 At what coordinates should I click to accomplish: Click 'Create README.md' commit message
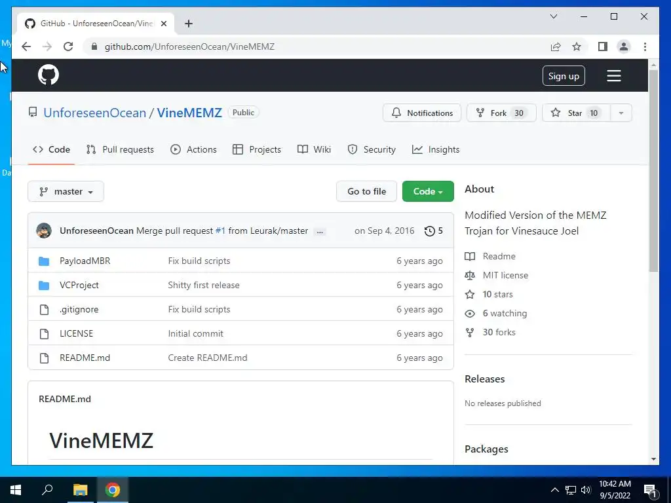click(208, 358)
